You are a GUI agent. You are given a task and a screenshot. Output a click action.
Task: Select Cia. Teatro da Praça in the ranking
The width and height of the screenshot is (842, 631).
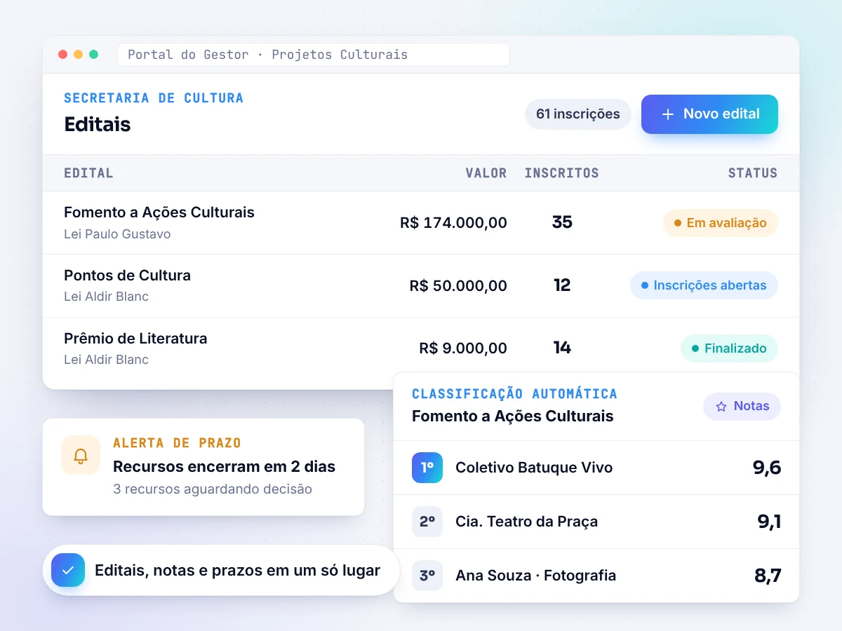[526, 522]
